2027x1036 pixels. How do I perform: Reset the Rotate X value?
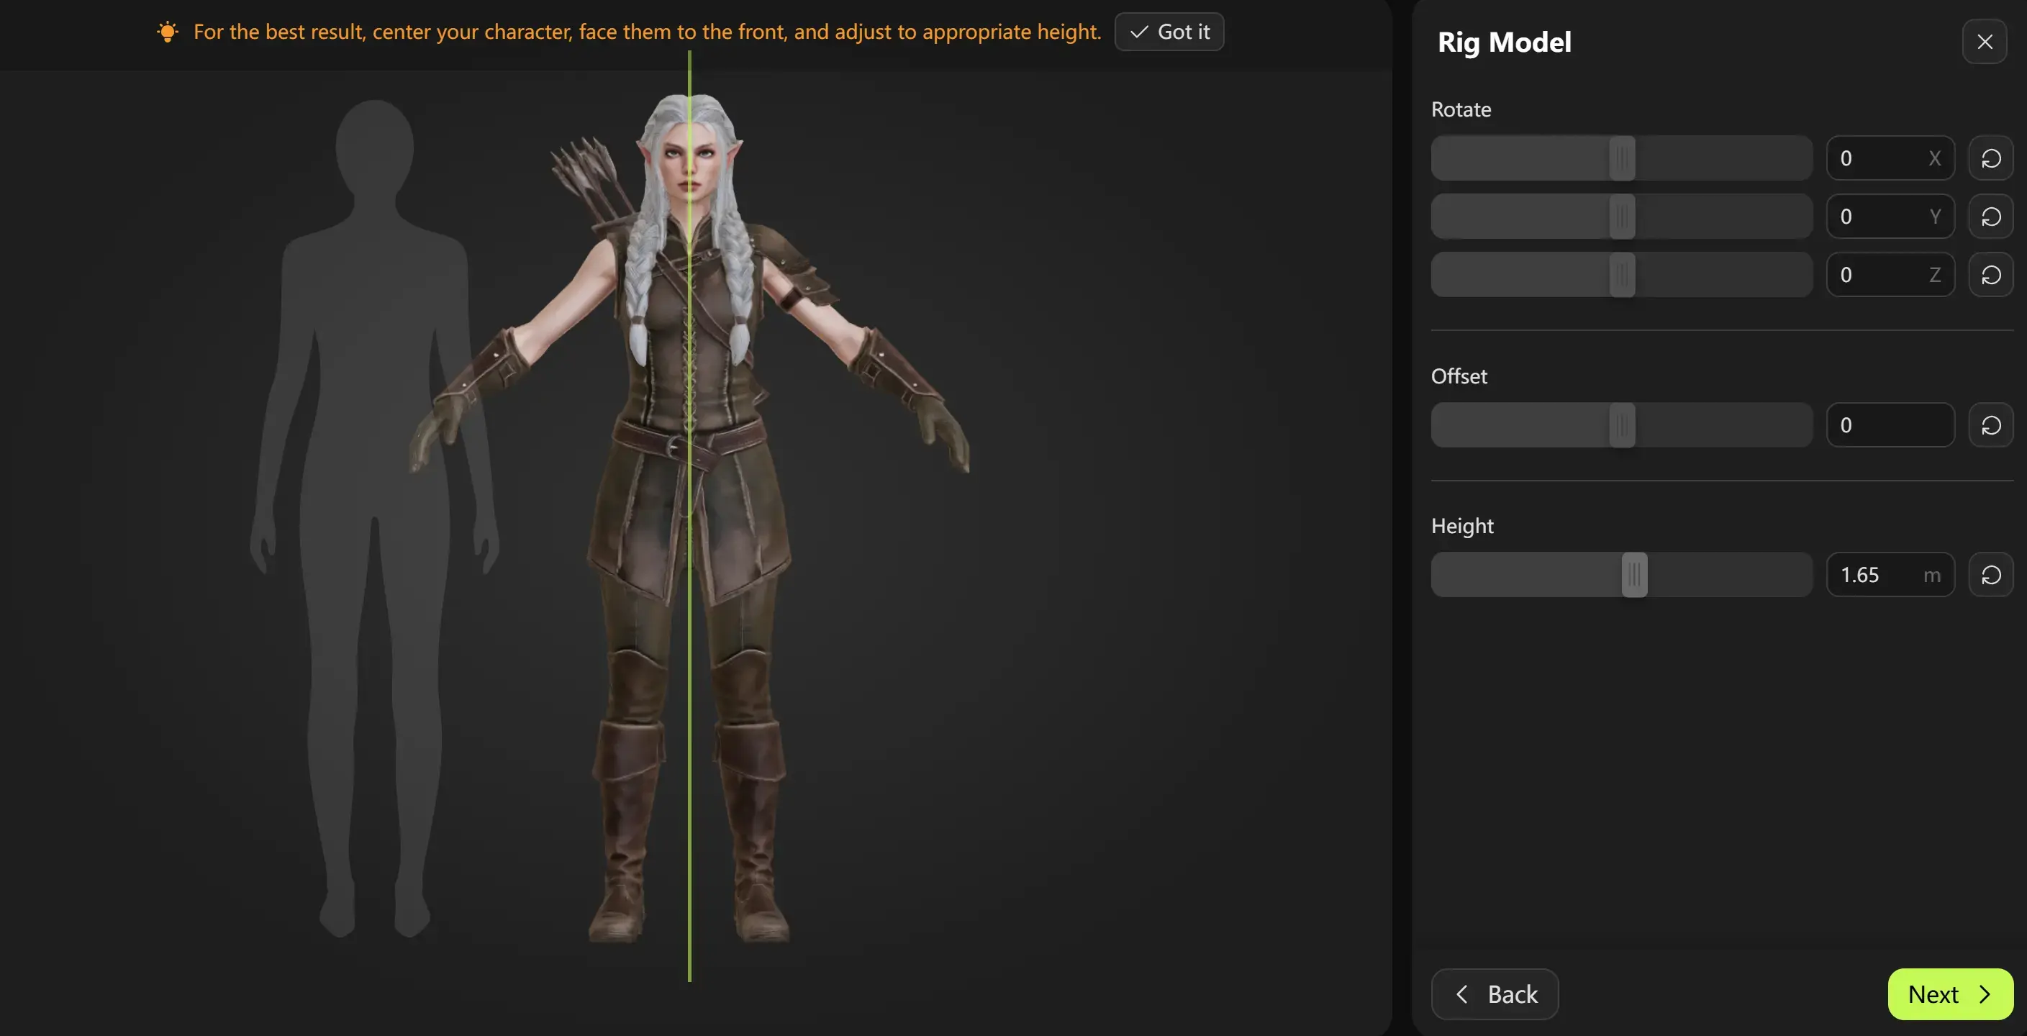tap(1991, 158)
